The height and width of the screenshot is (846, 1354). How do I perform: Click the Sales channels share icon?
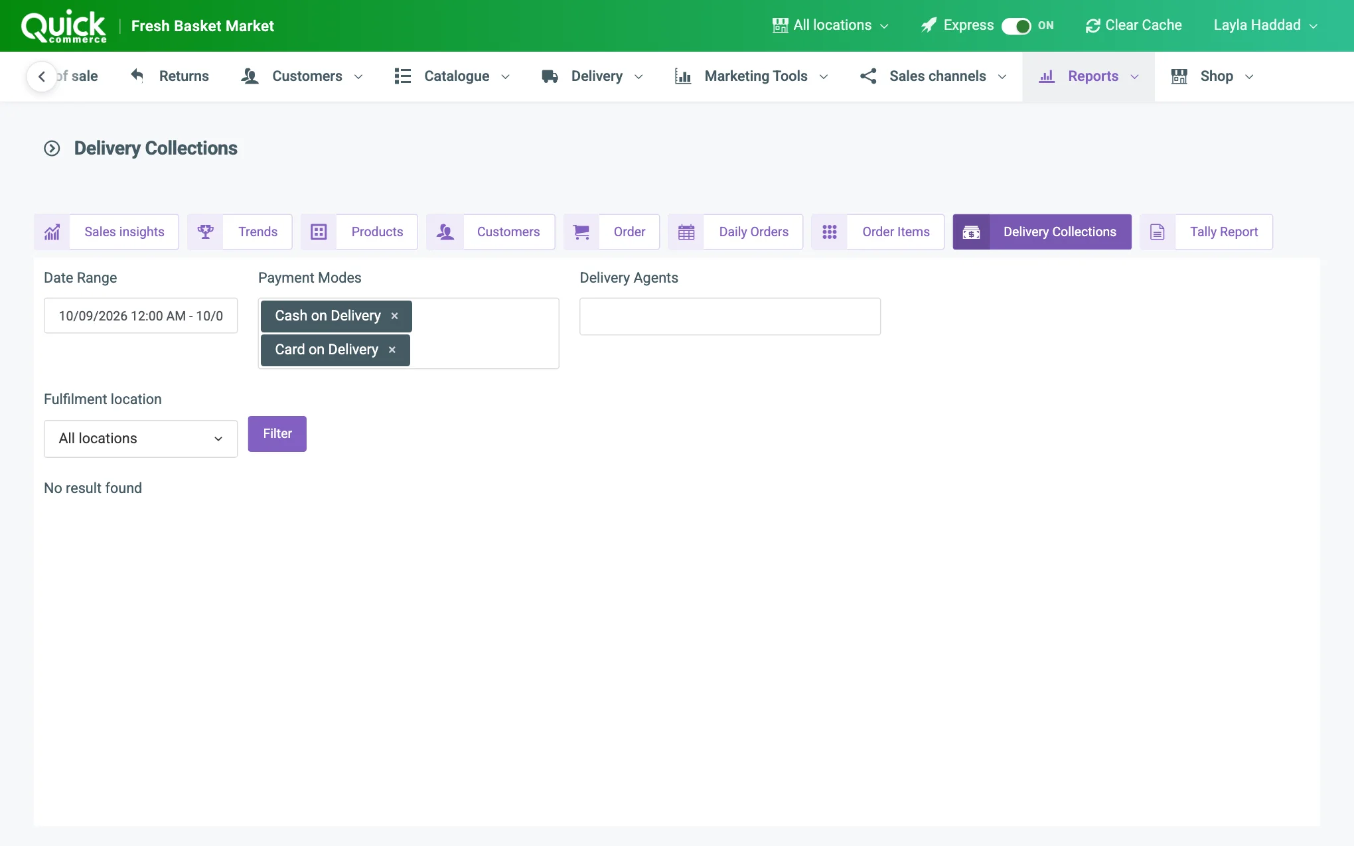click(x=868, y=76)
